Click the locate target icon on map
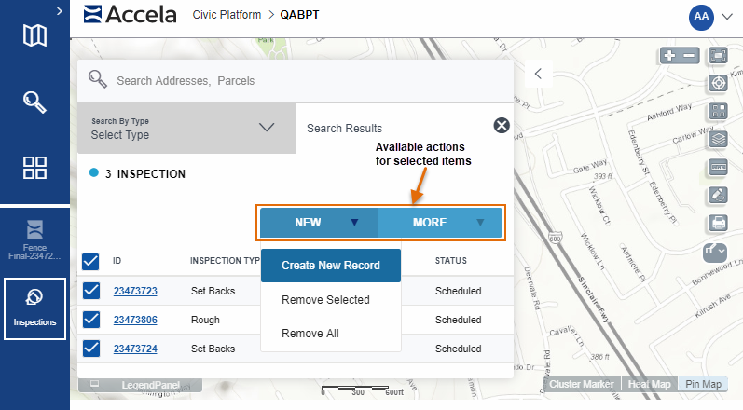This screenshot has width=743, height=410. (718, 83)
